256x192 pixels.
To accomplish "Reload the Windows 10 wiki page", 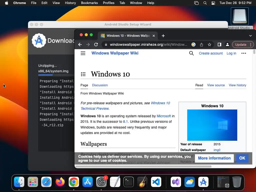I will pyautogui.click(x=96, y=44).
